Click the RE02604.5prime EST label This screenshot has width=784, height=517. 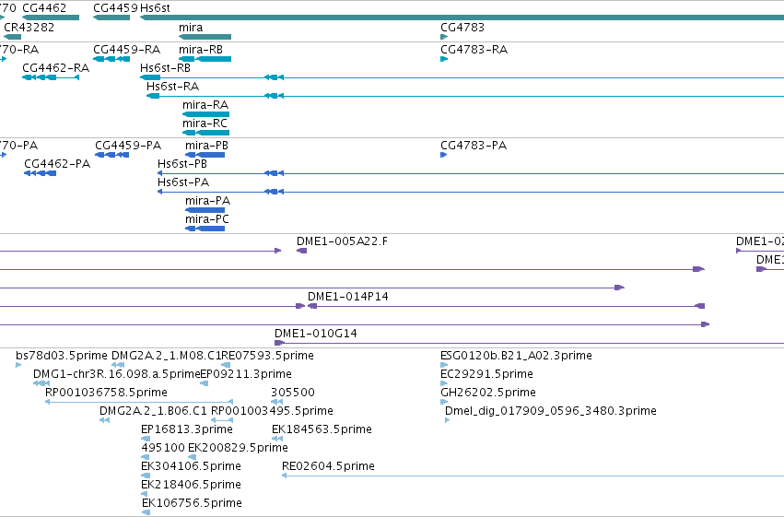pyautogui.click(x=328, y=466)
